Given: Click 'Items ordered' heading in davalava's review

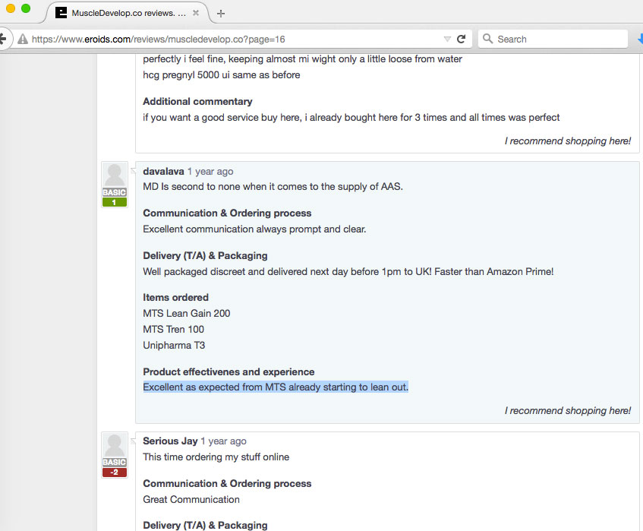Looking at the screenshot, I should coord(175,298).
